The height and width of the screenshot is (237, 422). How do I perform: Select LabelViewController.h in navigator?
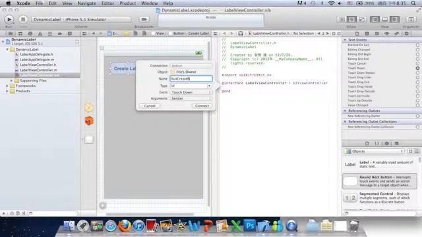click(x=38, y=65)
